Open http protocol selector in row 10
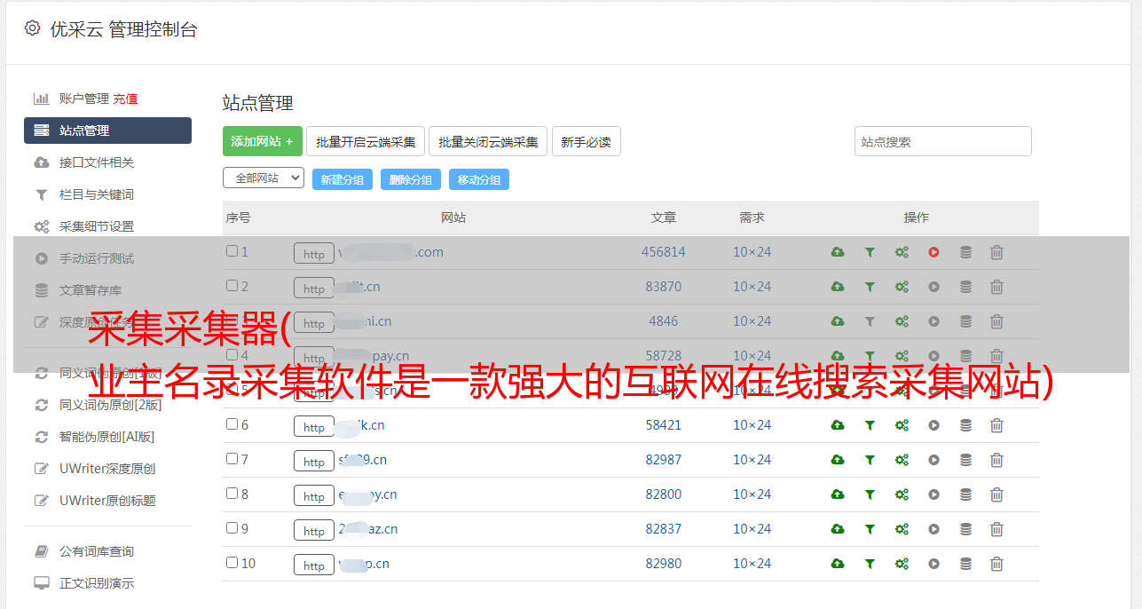This screenshot has height=609, width=1142. (x=314, y=565)
